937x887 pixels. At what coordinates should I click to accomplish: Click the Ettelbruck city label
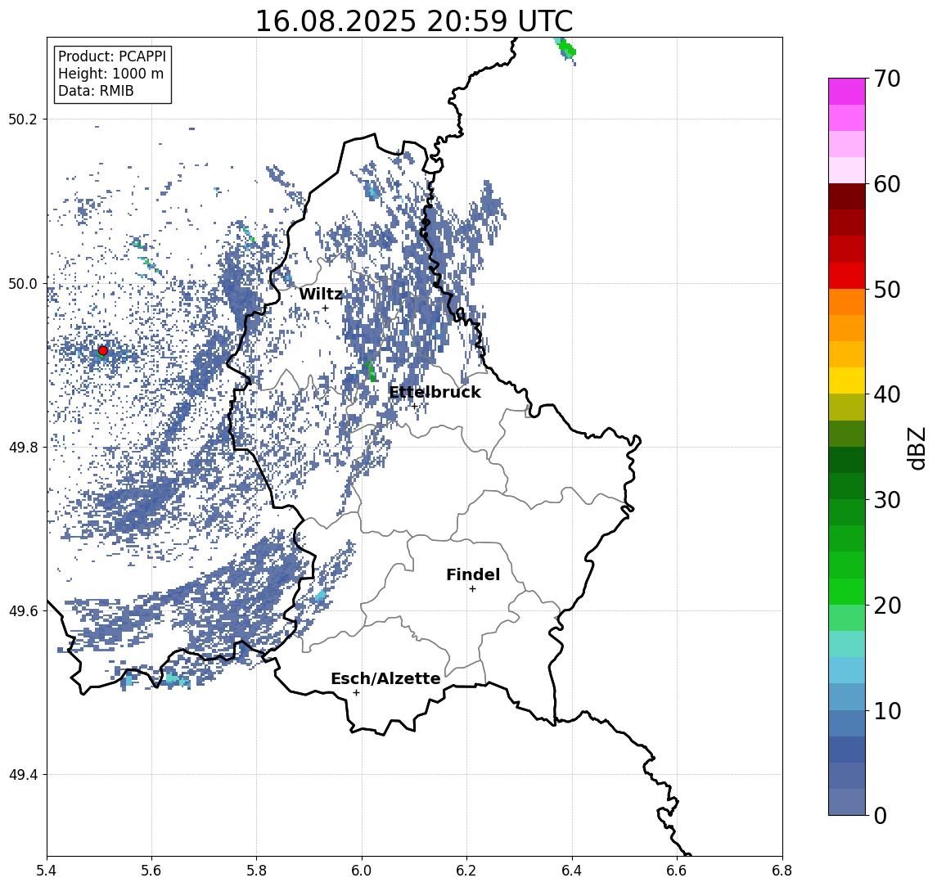(435, 392)
